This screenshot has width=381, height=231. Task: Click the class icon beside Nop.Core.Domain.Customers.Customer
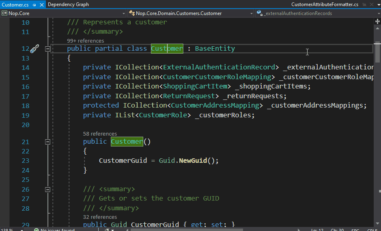(131, 13)
